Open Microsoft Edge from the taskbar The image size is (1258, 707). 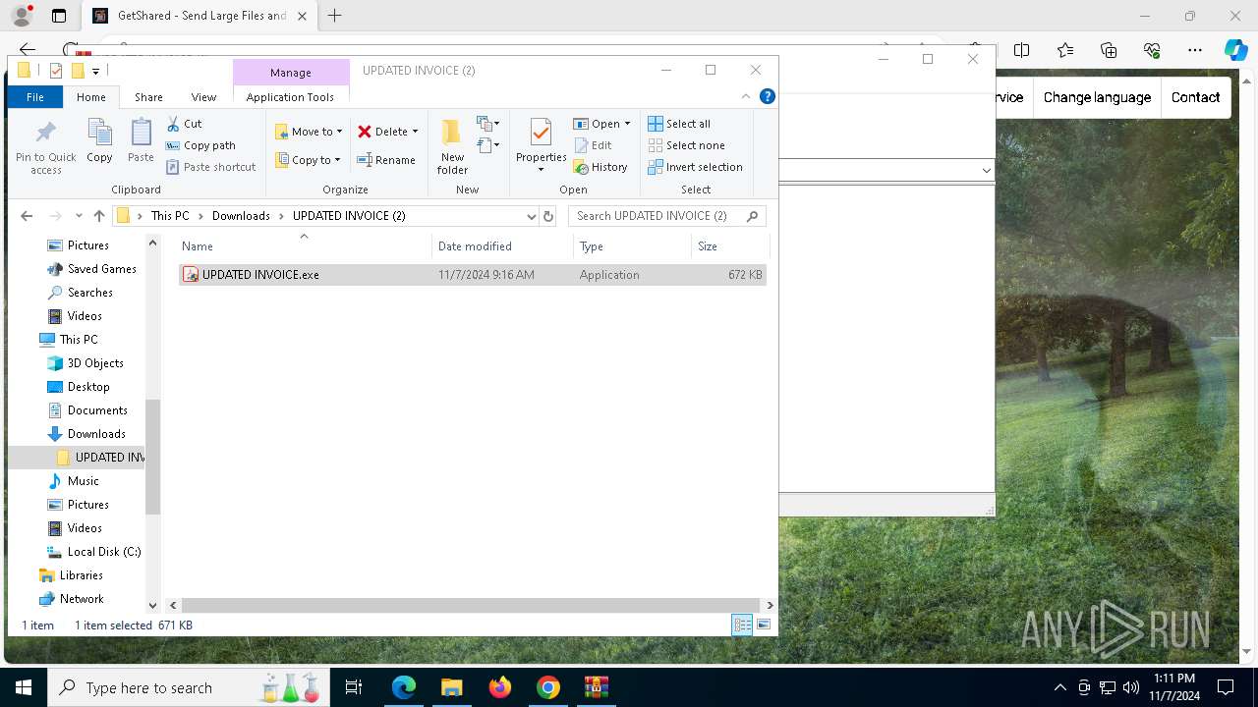coord(404,687)
